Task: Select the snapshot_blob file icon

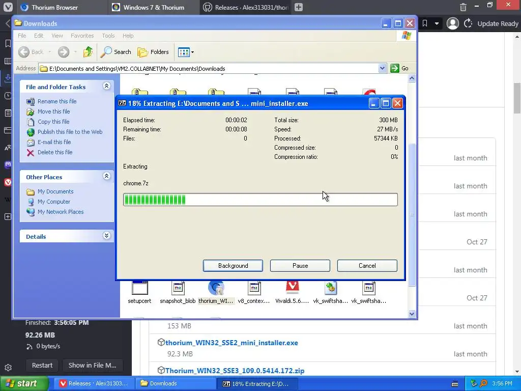Action: (x=178, y=288)
